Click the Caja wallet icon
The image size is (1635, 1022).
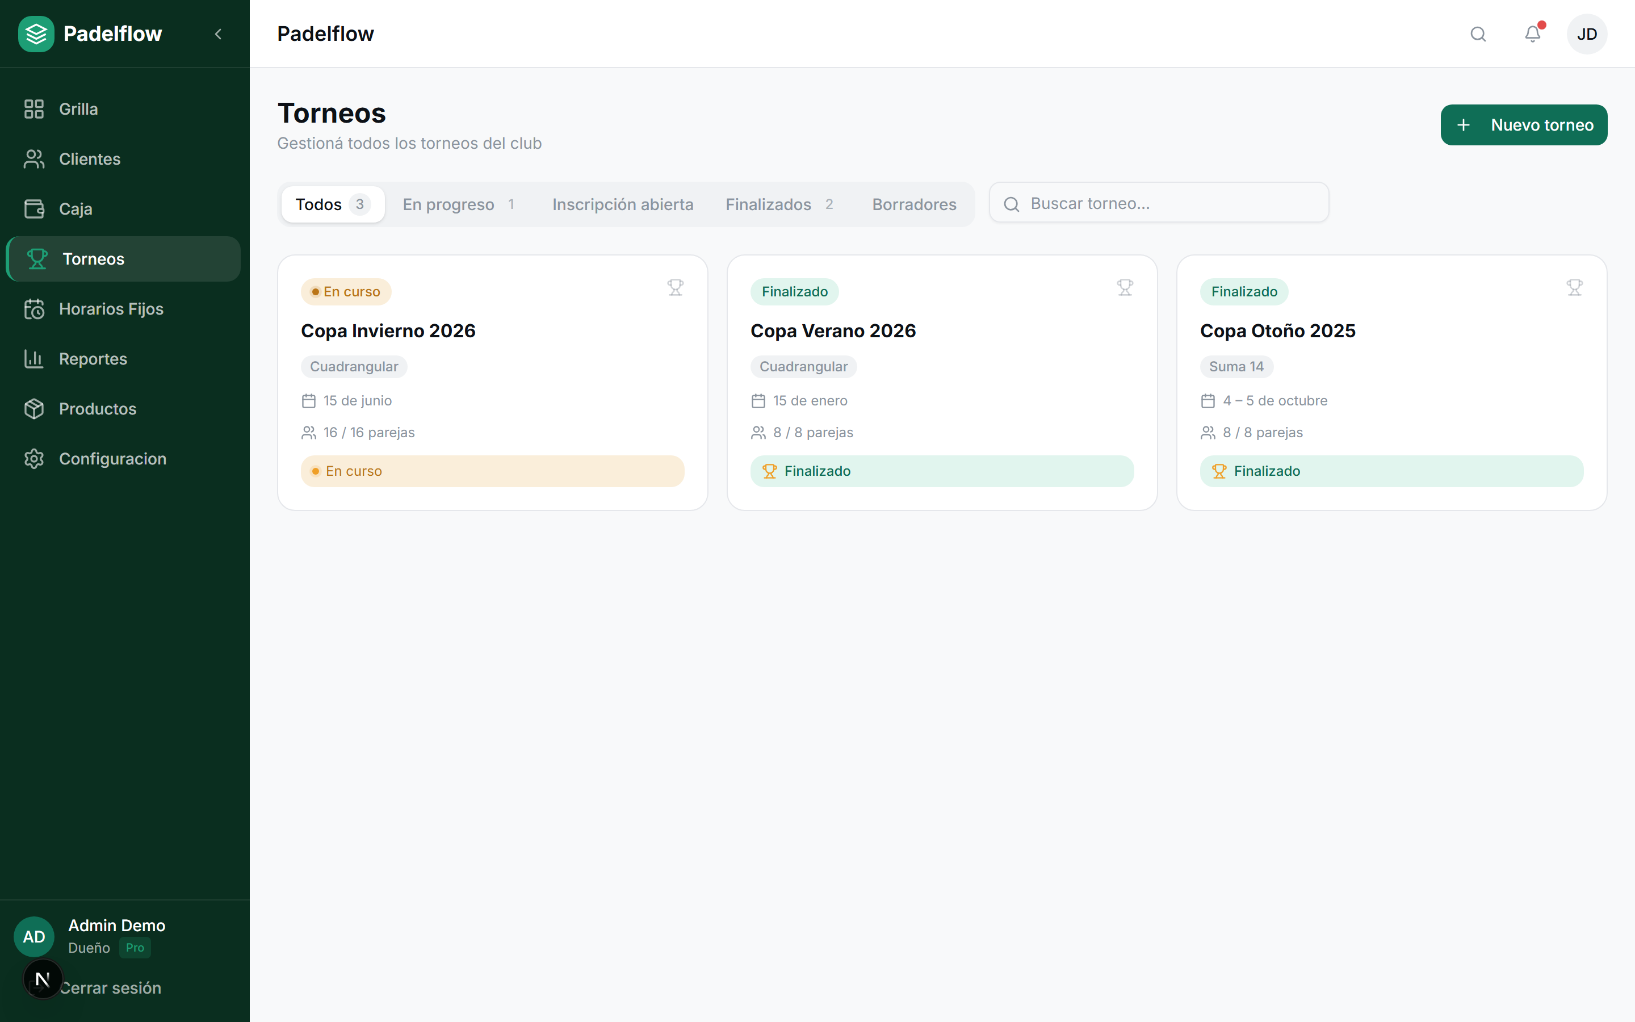[x=34, y=209]
